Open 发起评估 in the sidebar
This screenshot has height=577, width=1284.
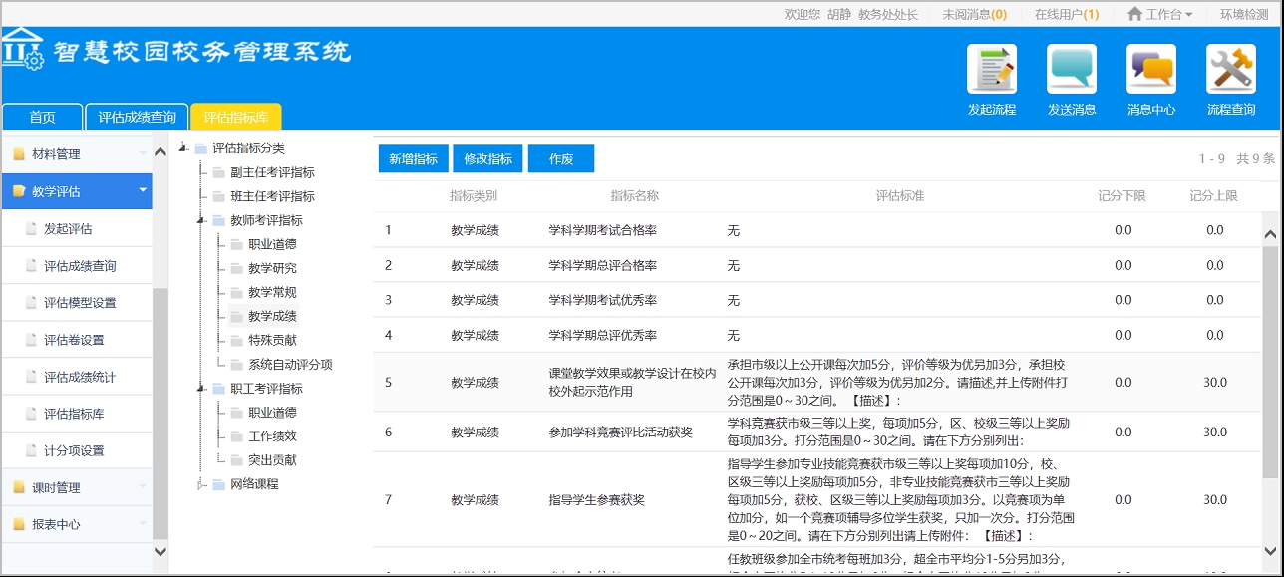(x=77, y=229)
